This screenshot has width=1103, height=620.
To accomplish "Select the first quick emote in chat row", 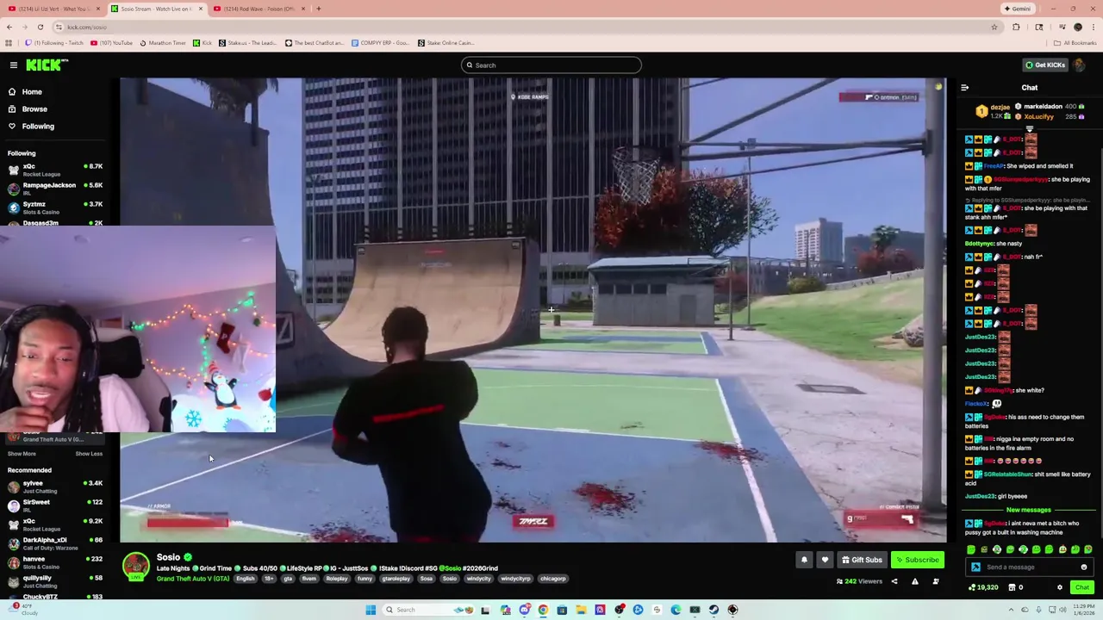I will click(x=971, y=549).
